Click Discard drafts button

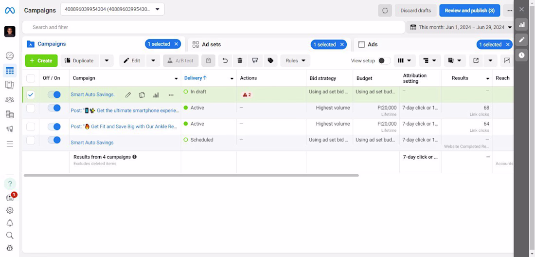click(x=415, y=11)
